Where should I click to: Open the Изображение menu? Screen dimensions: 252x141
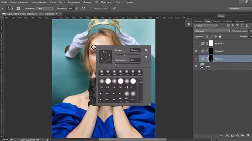pos(39,2)
